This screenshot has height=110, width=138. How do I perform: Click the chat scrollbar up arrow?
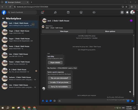pyautogui.click(x=134, y=35)
